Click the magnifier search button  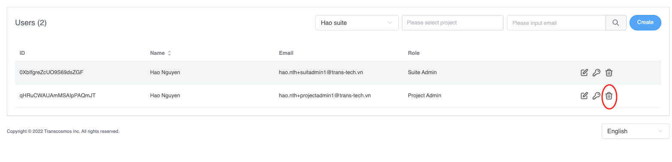coord(616,23)
